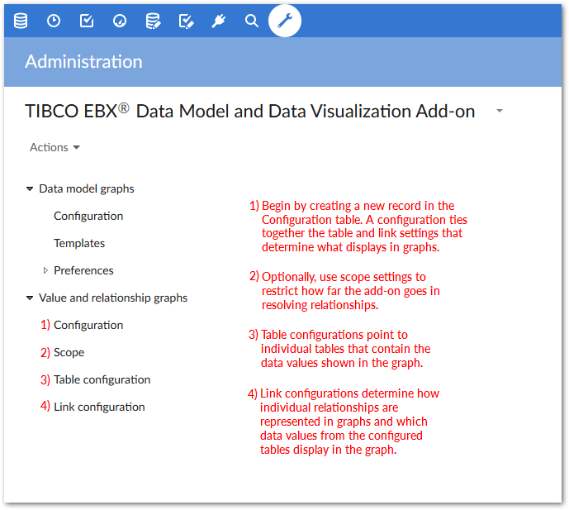The width and height of the screenshot is (569, 510).
Task: Collapse Value and relationship graphs section
Action: (30, 298)
